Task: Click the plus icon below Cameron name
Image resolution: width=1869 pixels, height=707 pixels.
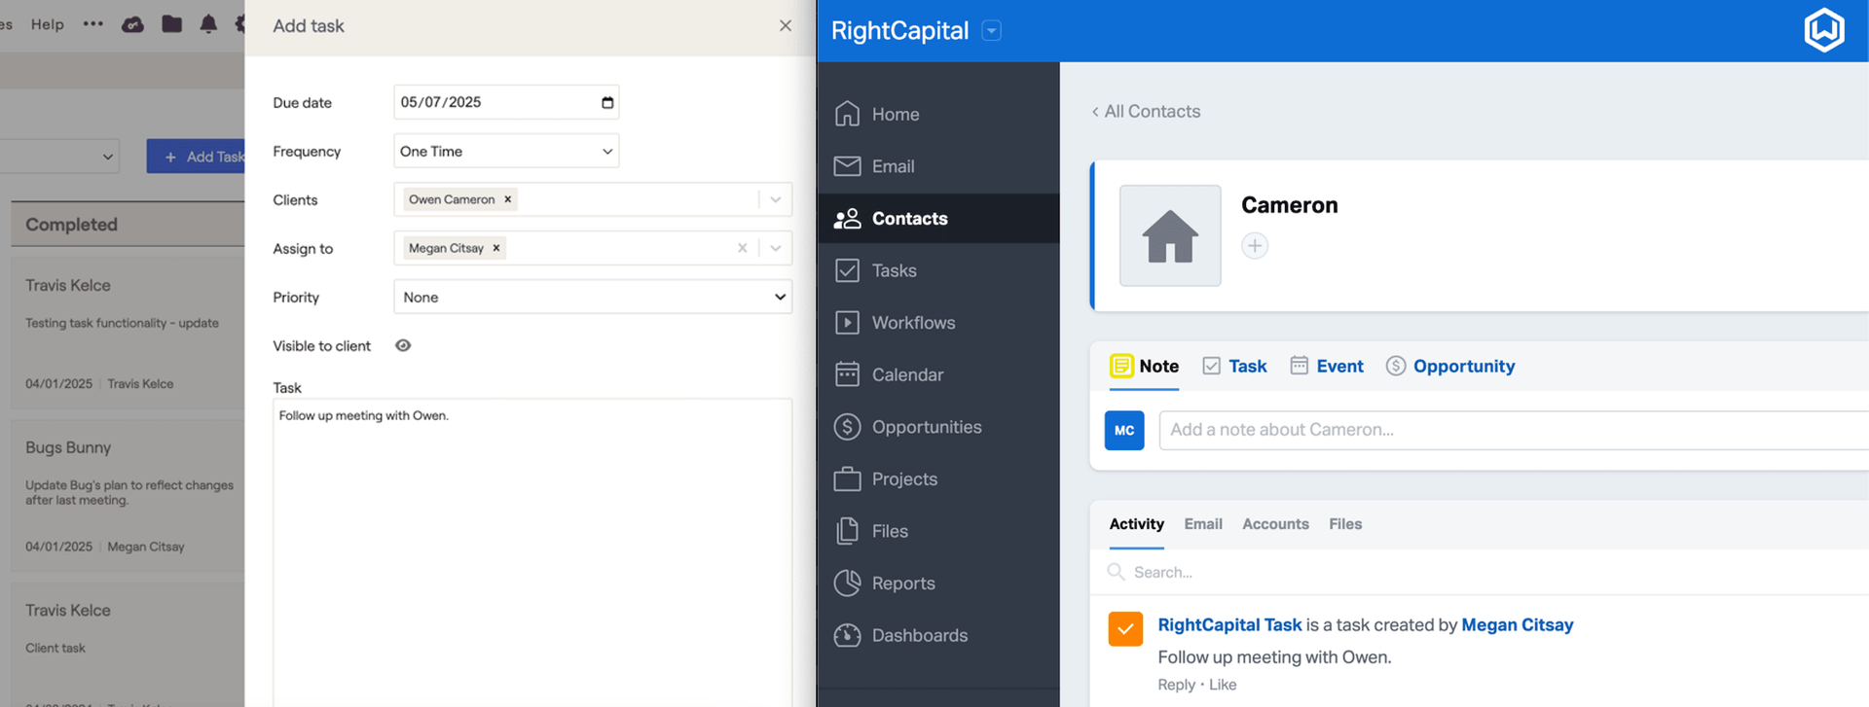Action: click(1255, 246)
